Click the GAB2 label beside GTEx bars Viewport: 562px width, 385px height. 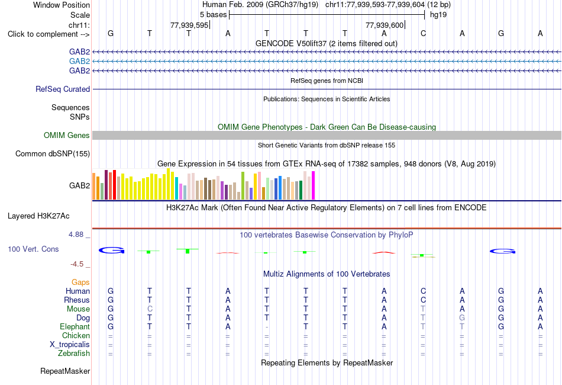tap(80, 185)
